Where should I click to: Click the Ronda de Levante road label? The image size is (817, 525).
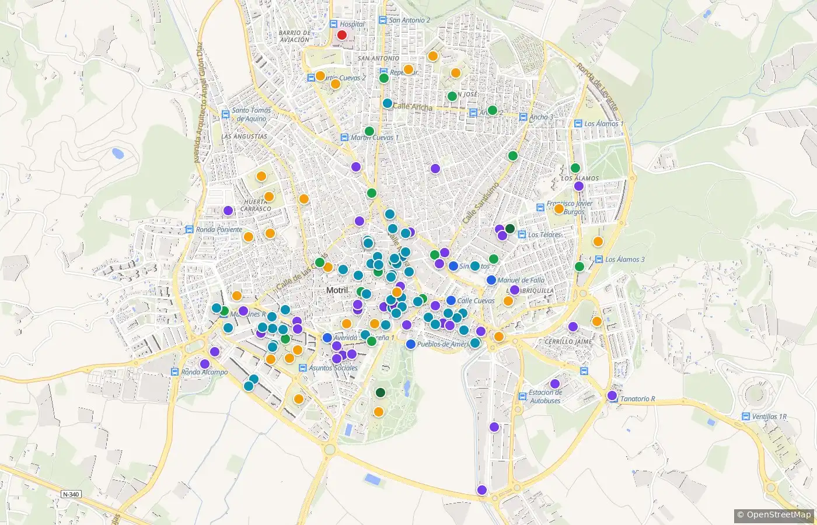click(597, 87)
